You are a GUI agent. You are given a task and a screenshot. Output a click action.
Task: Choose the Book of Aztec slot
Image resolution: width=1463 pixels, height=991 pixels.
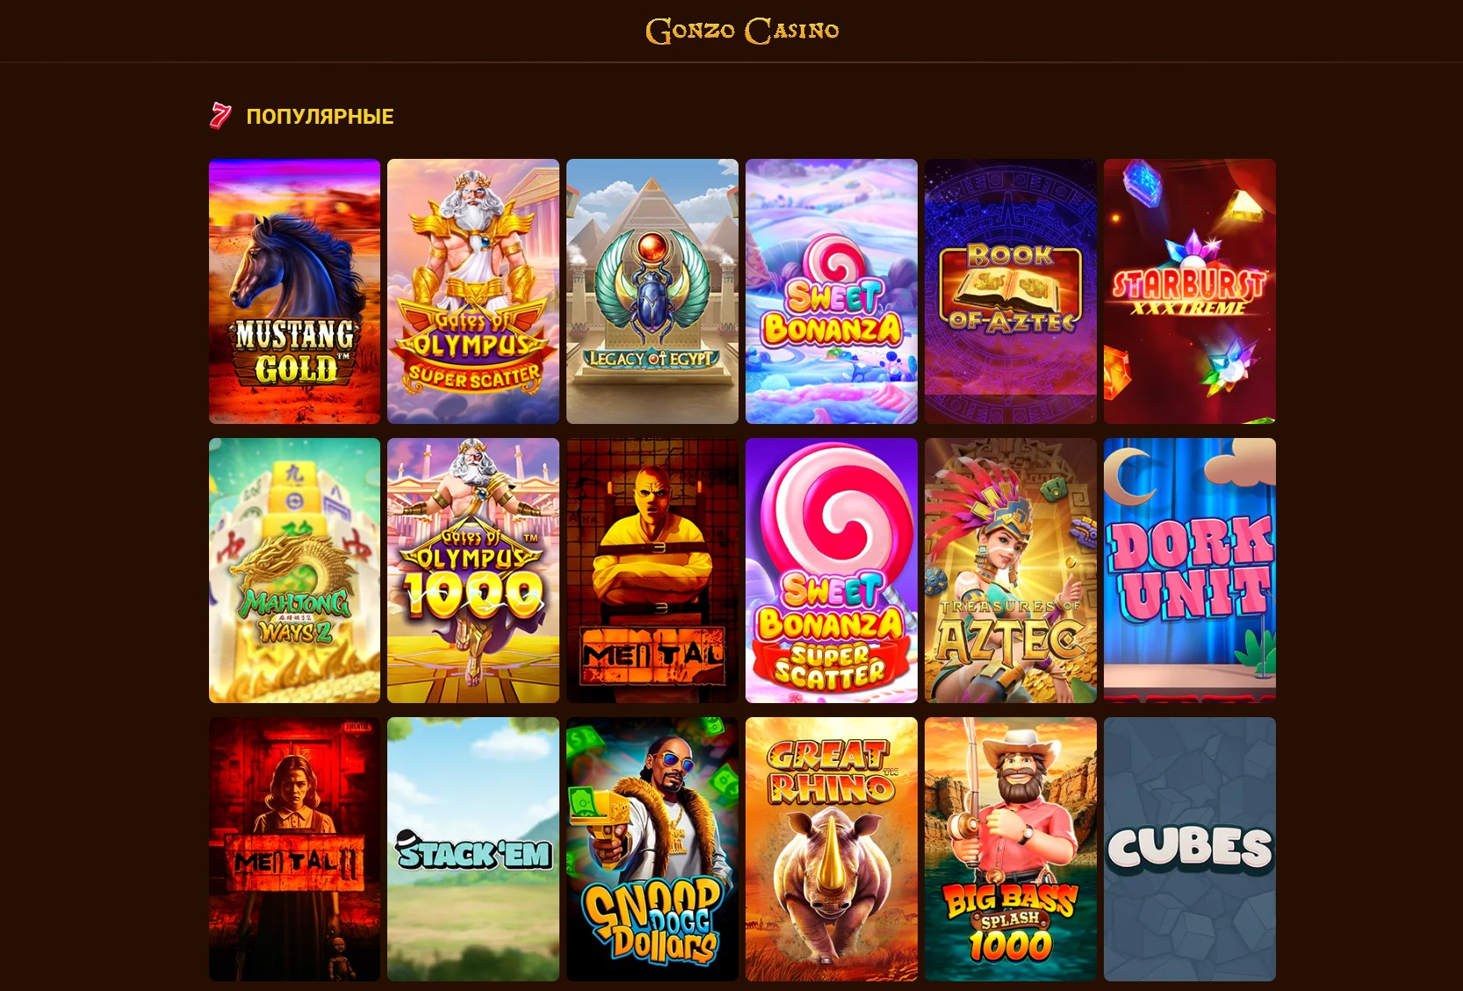pyautogui.click(x=1011, y=291)
